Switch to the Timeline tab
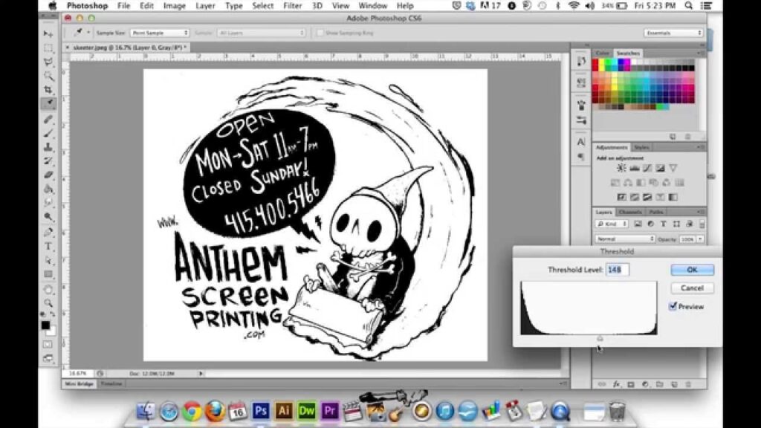This screenshot has width=761, height=428. pos(111,383)
